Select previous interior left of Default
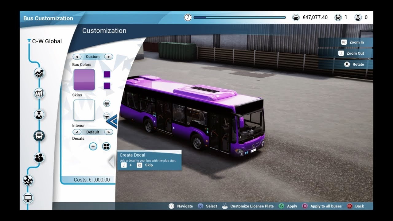Image resolution: width=393 pixels, height=221 pixels. coord(77,132)
